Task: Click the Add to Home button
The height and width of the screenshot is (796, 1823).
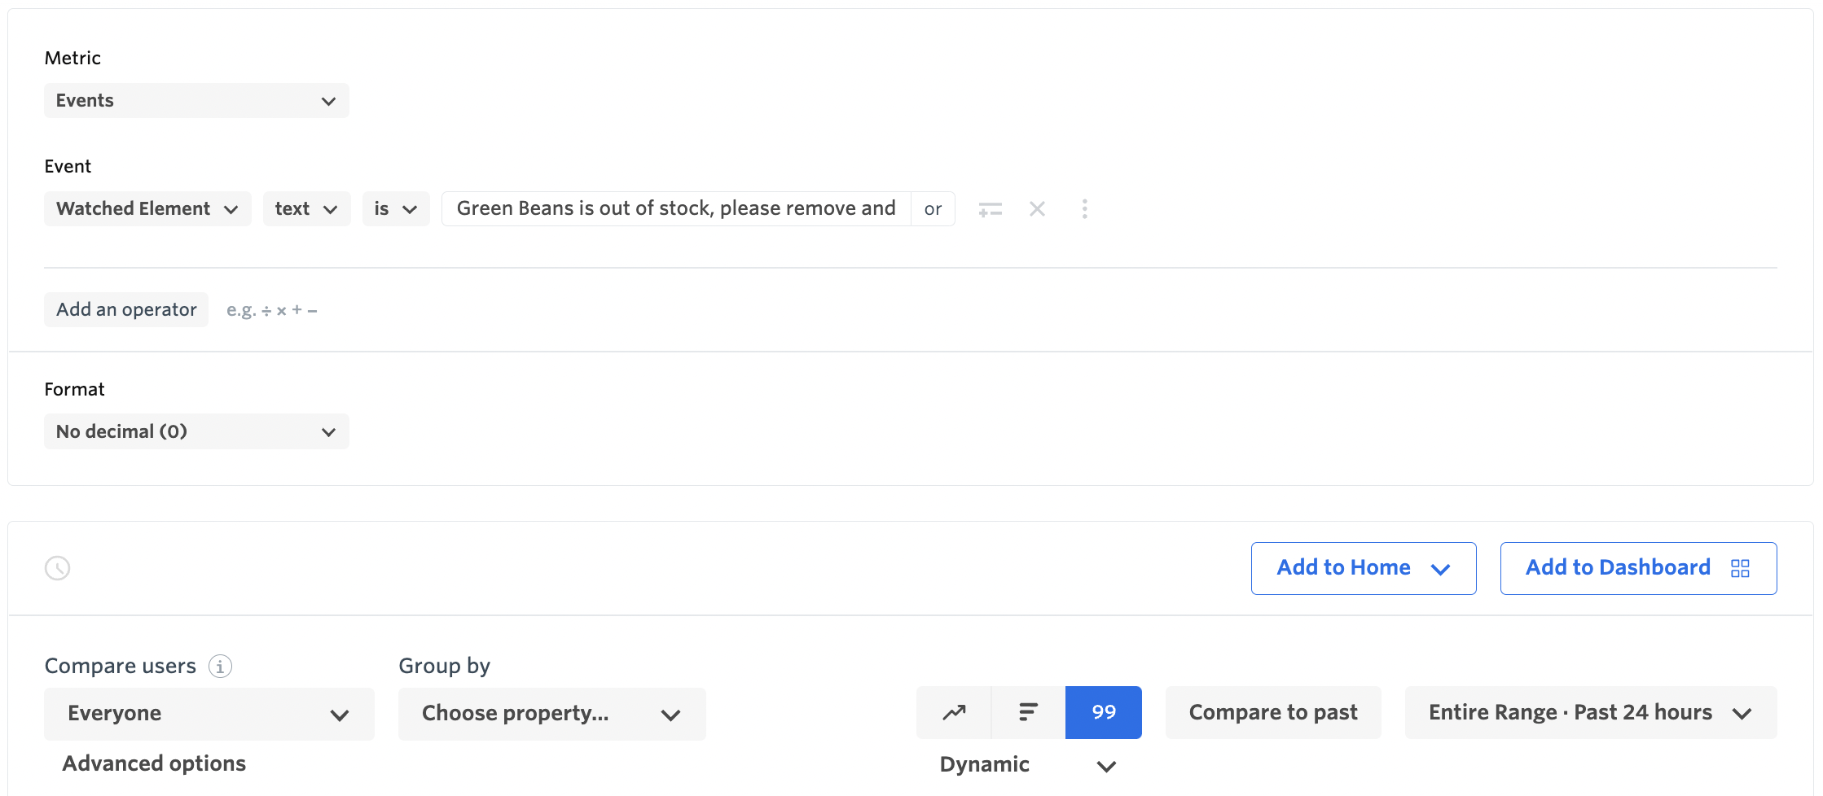Action: point(1363,568)
